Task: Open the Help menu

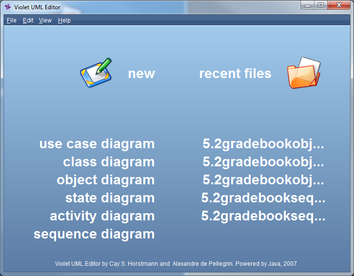Action: pos(64,20)
